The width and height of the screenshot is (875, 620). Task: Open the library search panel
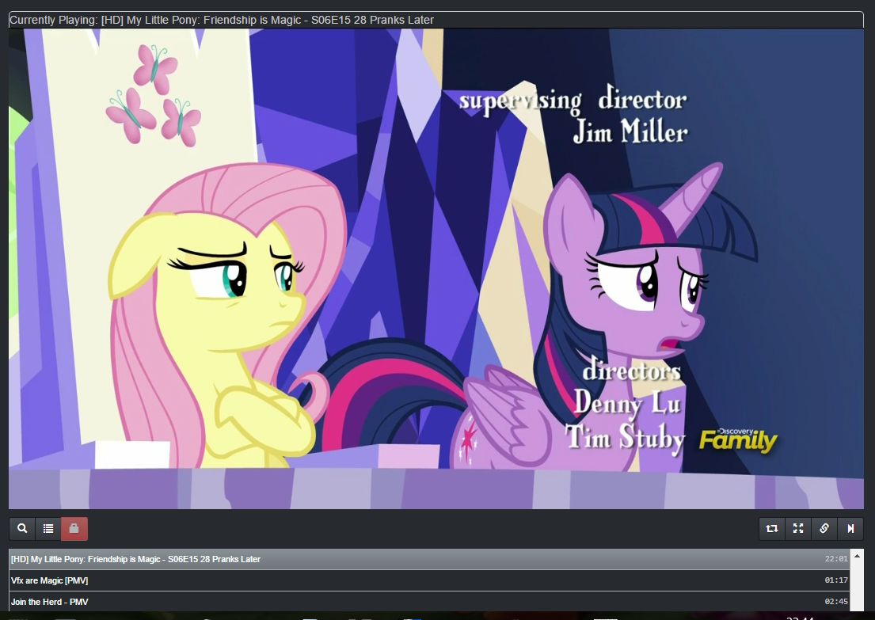22,528
